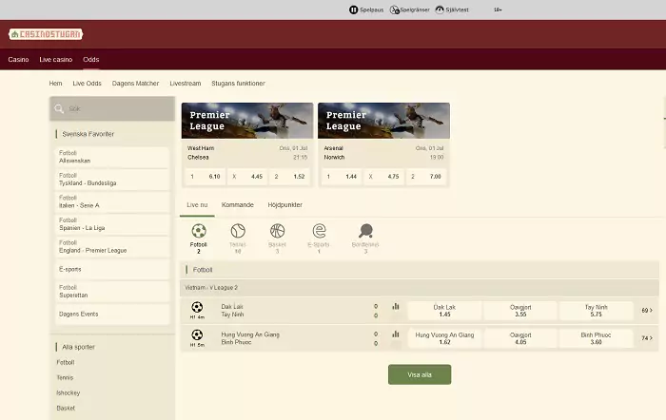Open statistics icon for Dak Lak match
This screenshot has width=666, height=420.
coord(396,306)
